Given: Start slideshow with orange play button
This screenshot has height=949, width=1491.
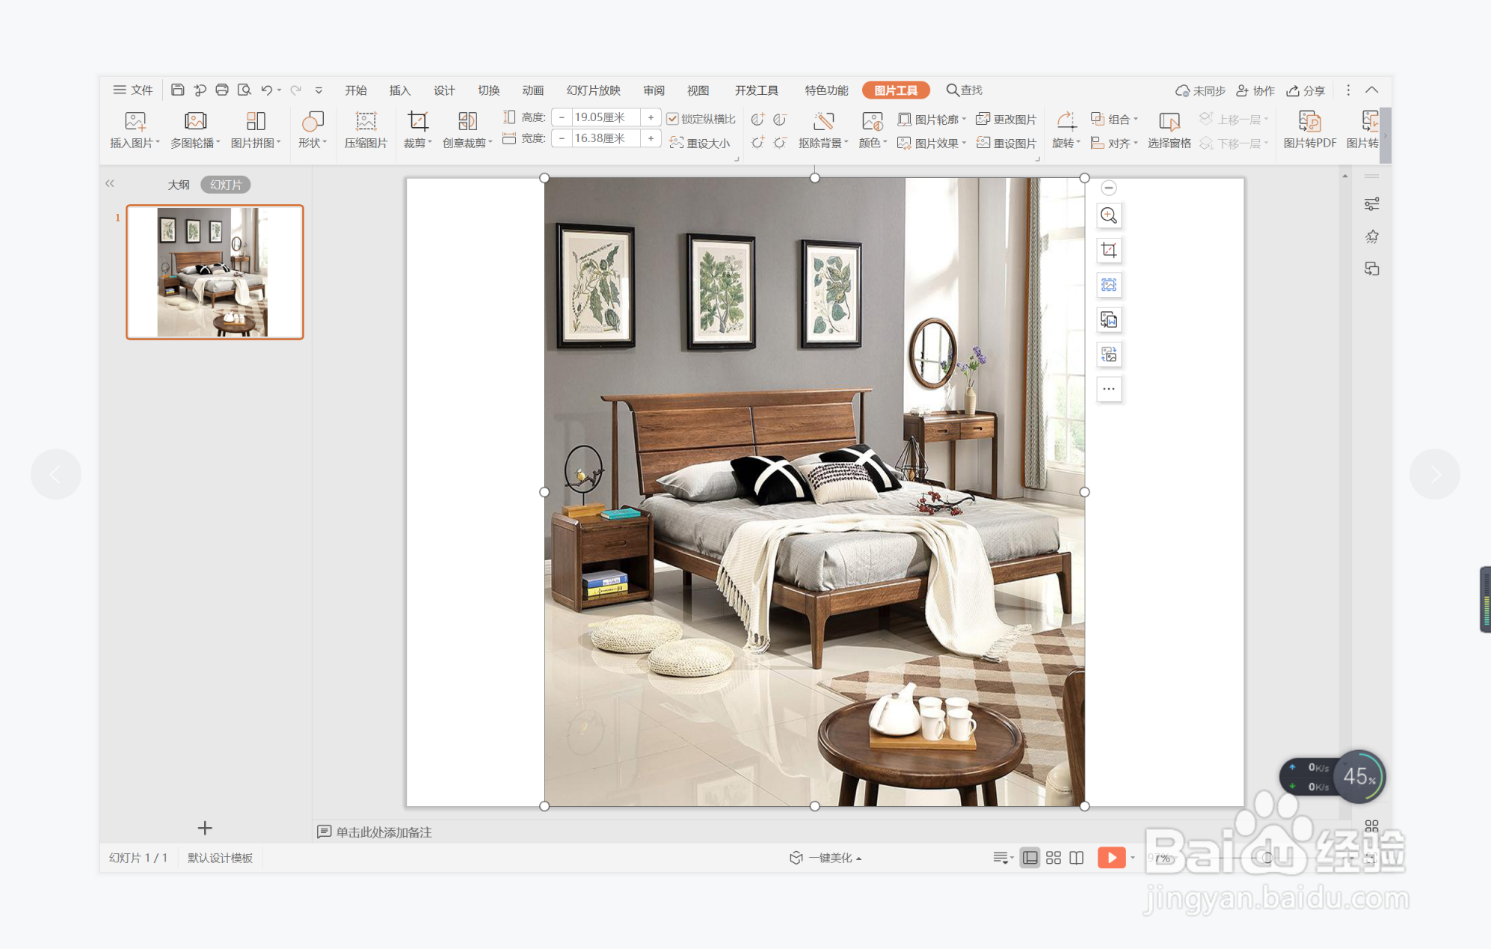Looking at the screenshot, I should 1111,858.
